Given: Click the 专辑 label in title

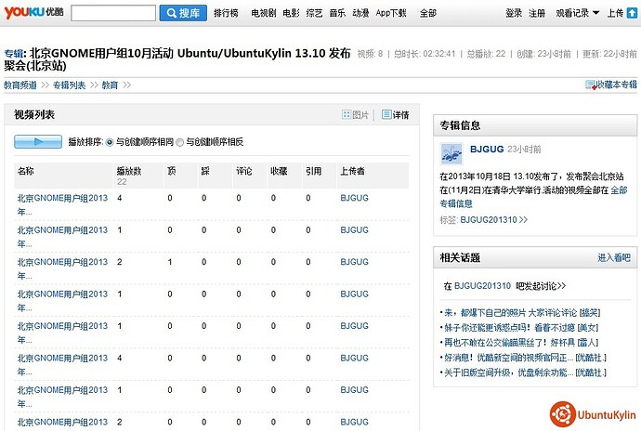Looking at the screenshot, I should pyautogui.click(x=14, y=53).
